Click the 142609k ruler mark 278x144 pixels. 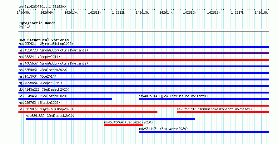tap(47, 12)
